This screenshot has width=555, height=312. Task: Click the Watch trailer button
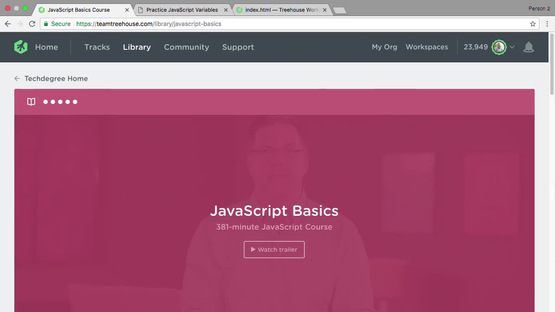click(274, 250)
